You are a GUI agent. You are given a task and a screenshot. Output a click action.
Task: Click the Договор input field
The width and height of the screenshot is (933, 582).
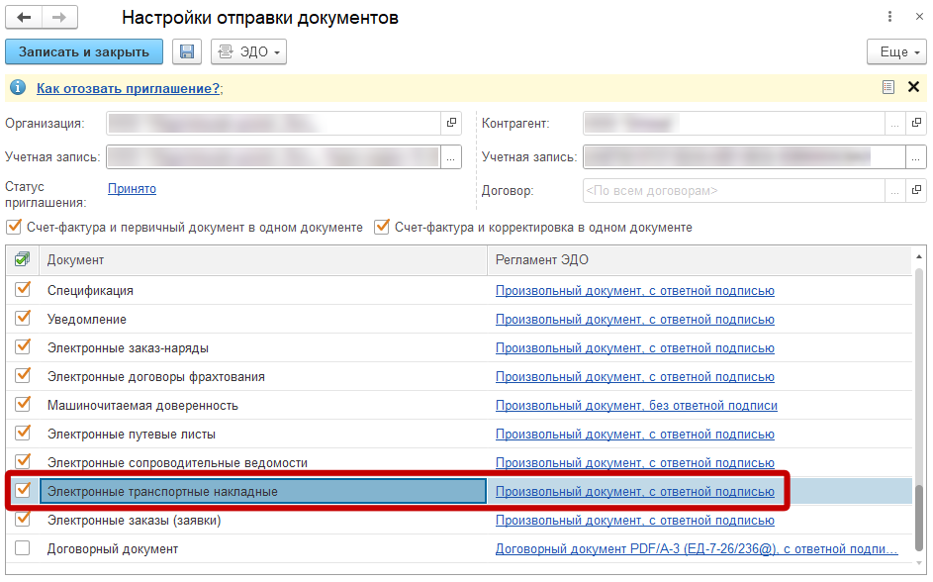click(734, 190)
